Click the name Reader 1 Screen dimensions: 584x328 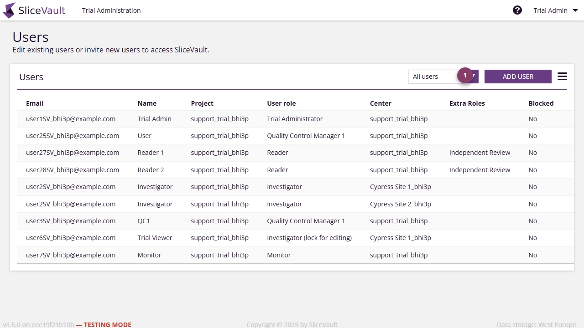tap(150, 153)
